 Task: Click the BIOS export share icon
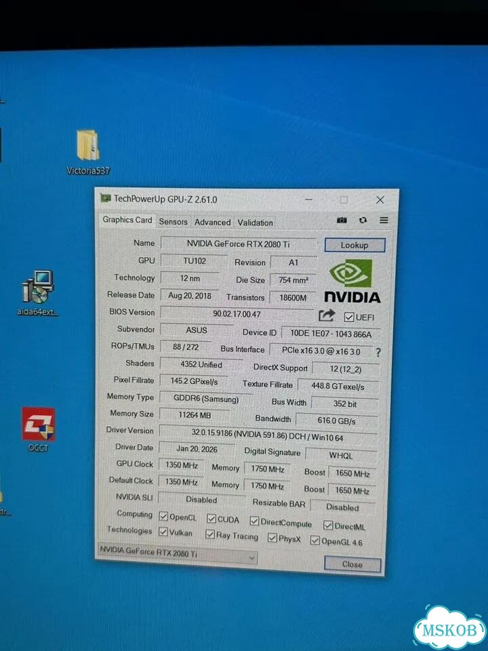click(327, 315)
